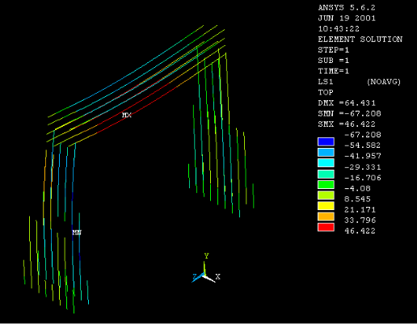
Task: Click the orange legend swatch
Action: [326, 217]
